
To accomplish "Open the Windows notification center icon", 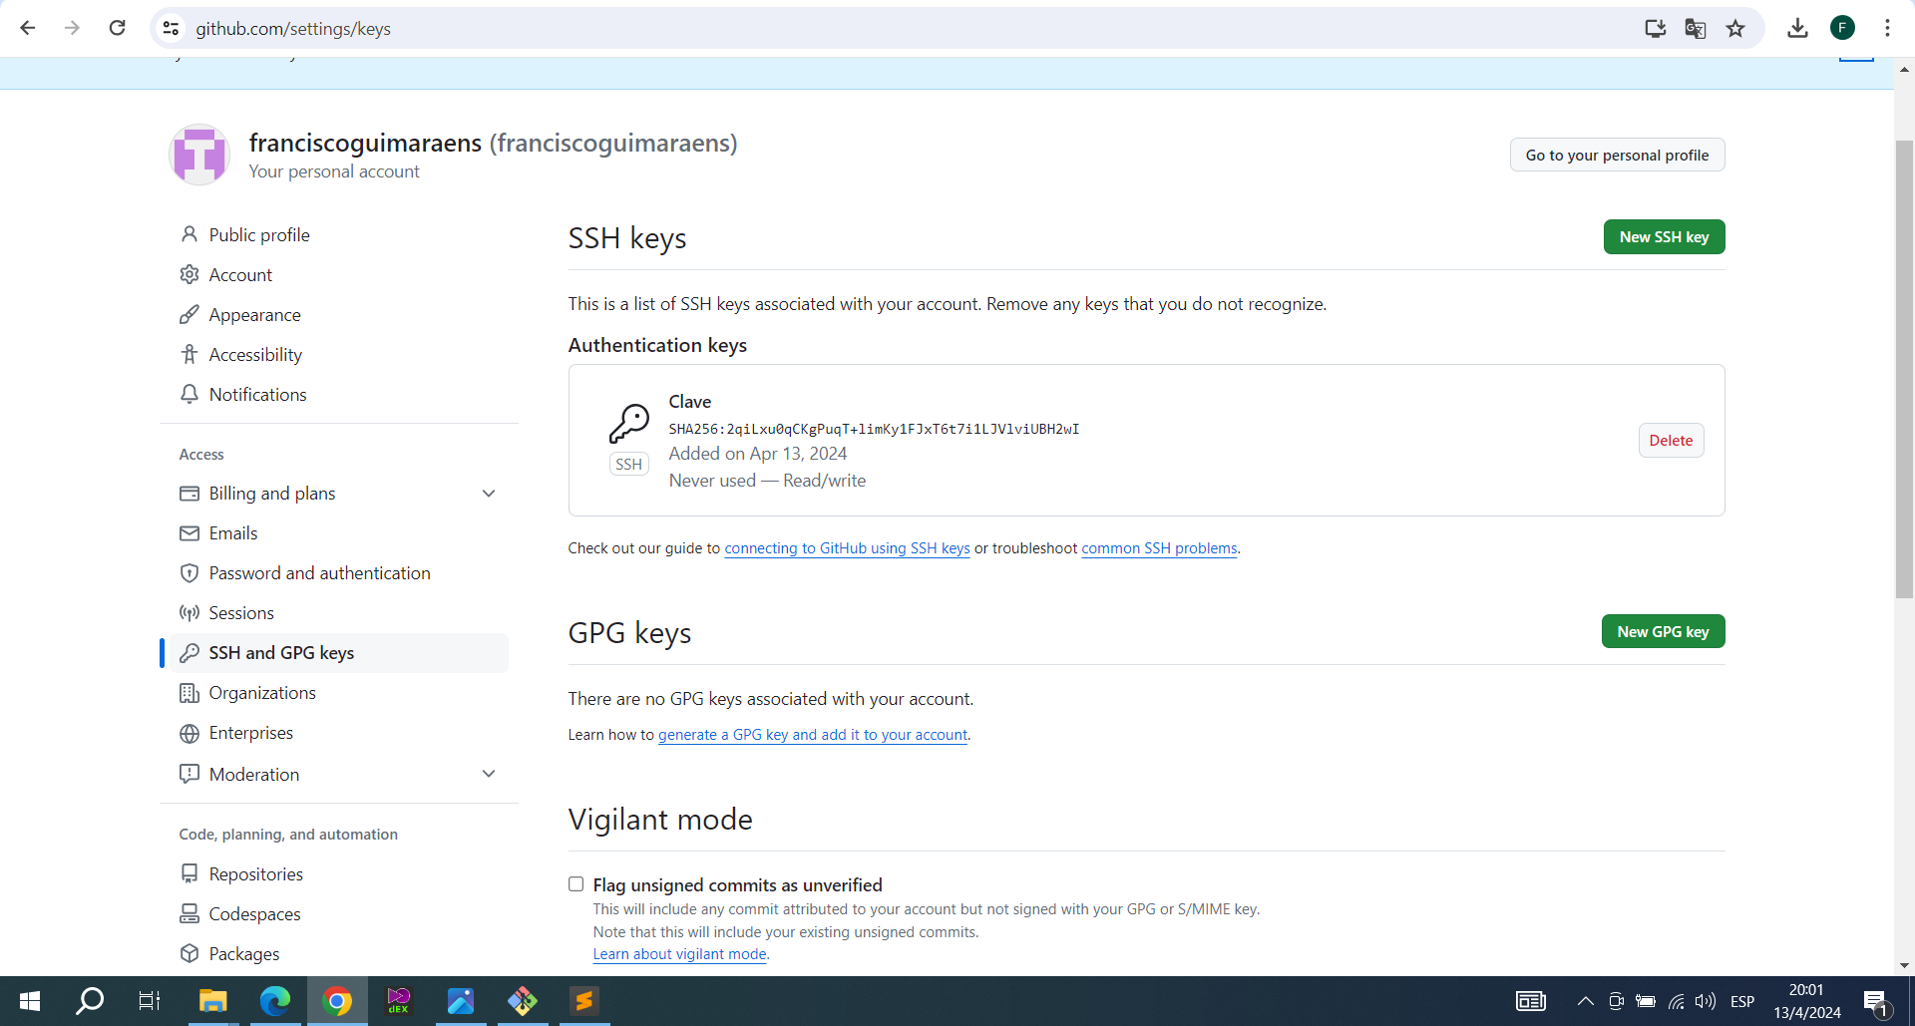I will click(1876, 1002).
